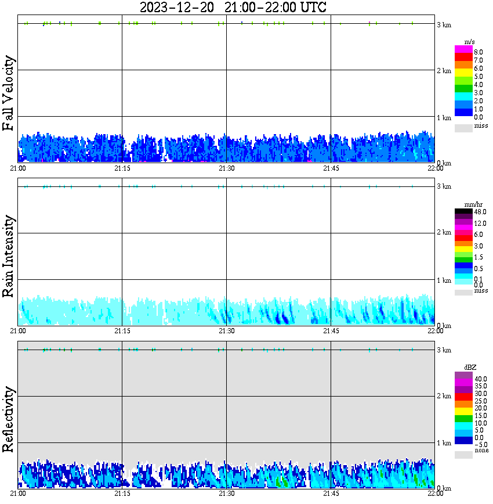Click the 40.0 value in dBZ legend

pyautogui.click(x=481, y=379)
